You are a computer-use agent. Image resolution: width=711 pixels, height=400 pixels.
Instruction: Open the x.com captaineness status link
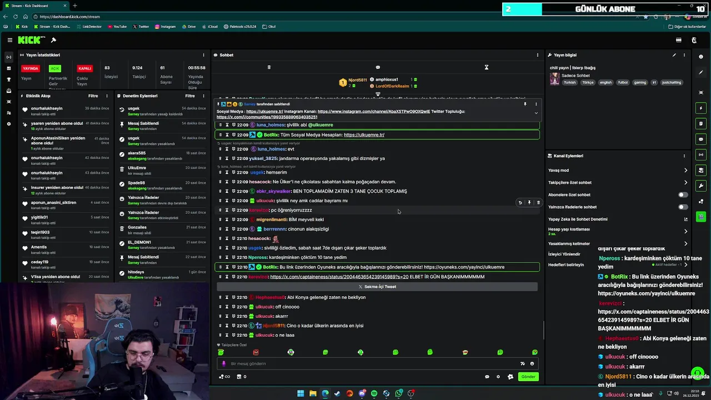pyautogui.click(x=339, y=277)
